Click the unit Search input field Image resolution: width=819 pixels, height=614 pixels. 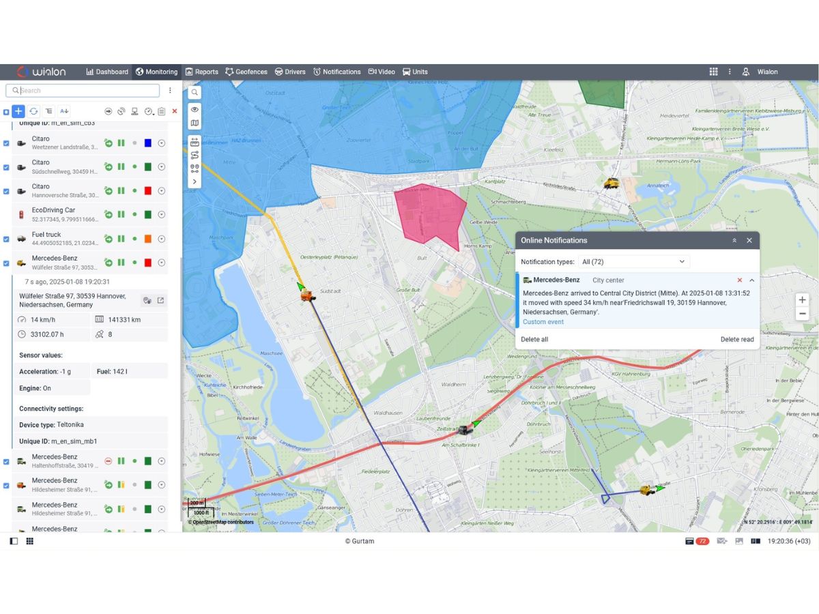pos(83,90)
